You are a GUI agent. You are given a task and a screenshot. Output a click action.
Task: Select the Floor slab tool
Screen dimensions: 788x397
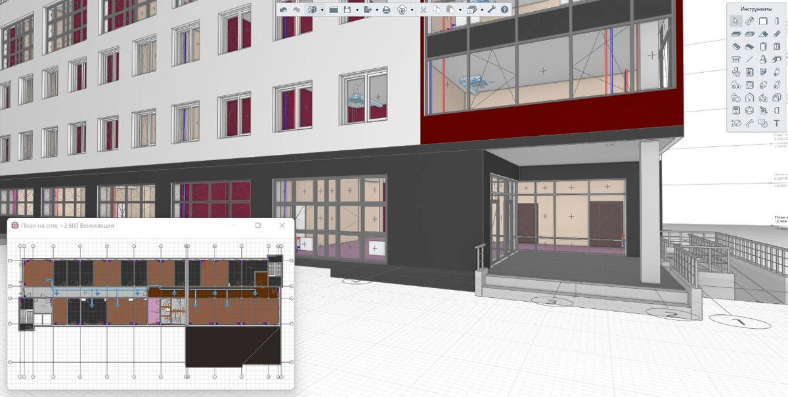click(x=736, y=33)
